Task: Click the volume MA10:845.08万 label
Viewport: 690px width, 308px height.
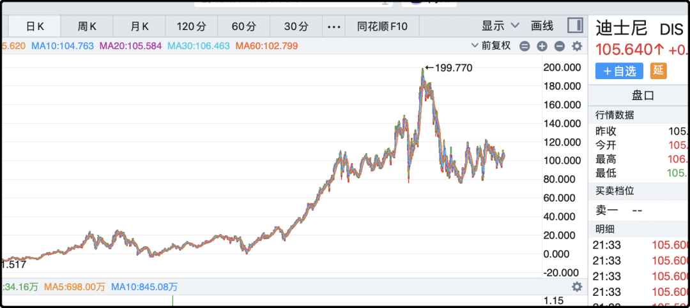Action: (x=144, y=288)
